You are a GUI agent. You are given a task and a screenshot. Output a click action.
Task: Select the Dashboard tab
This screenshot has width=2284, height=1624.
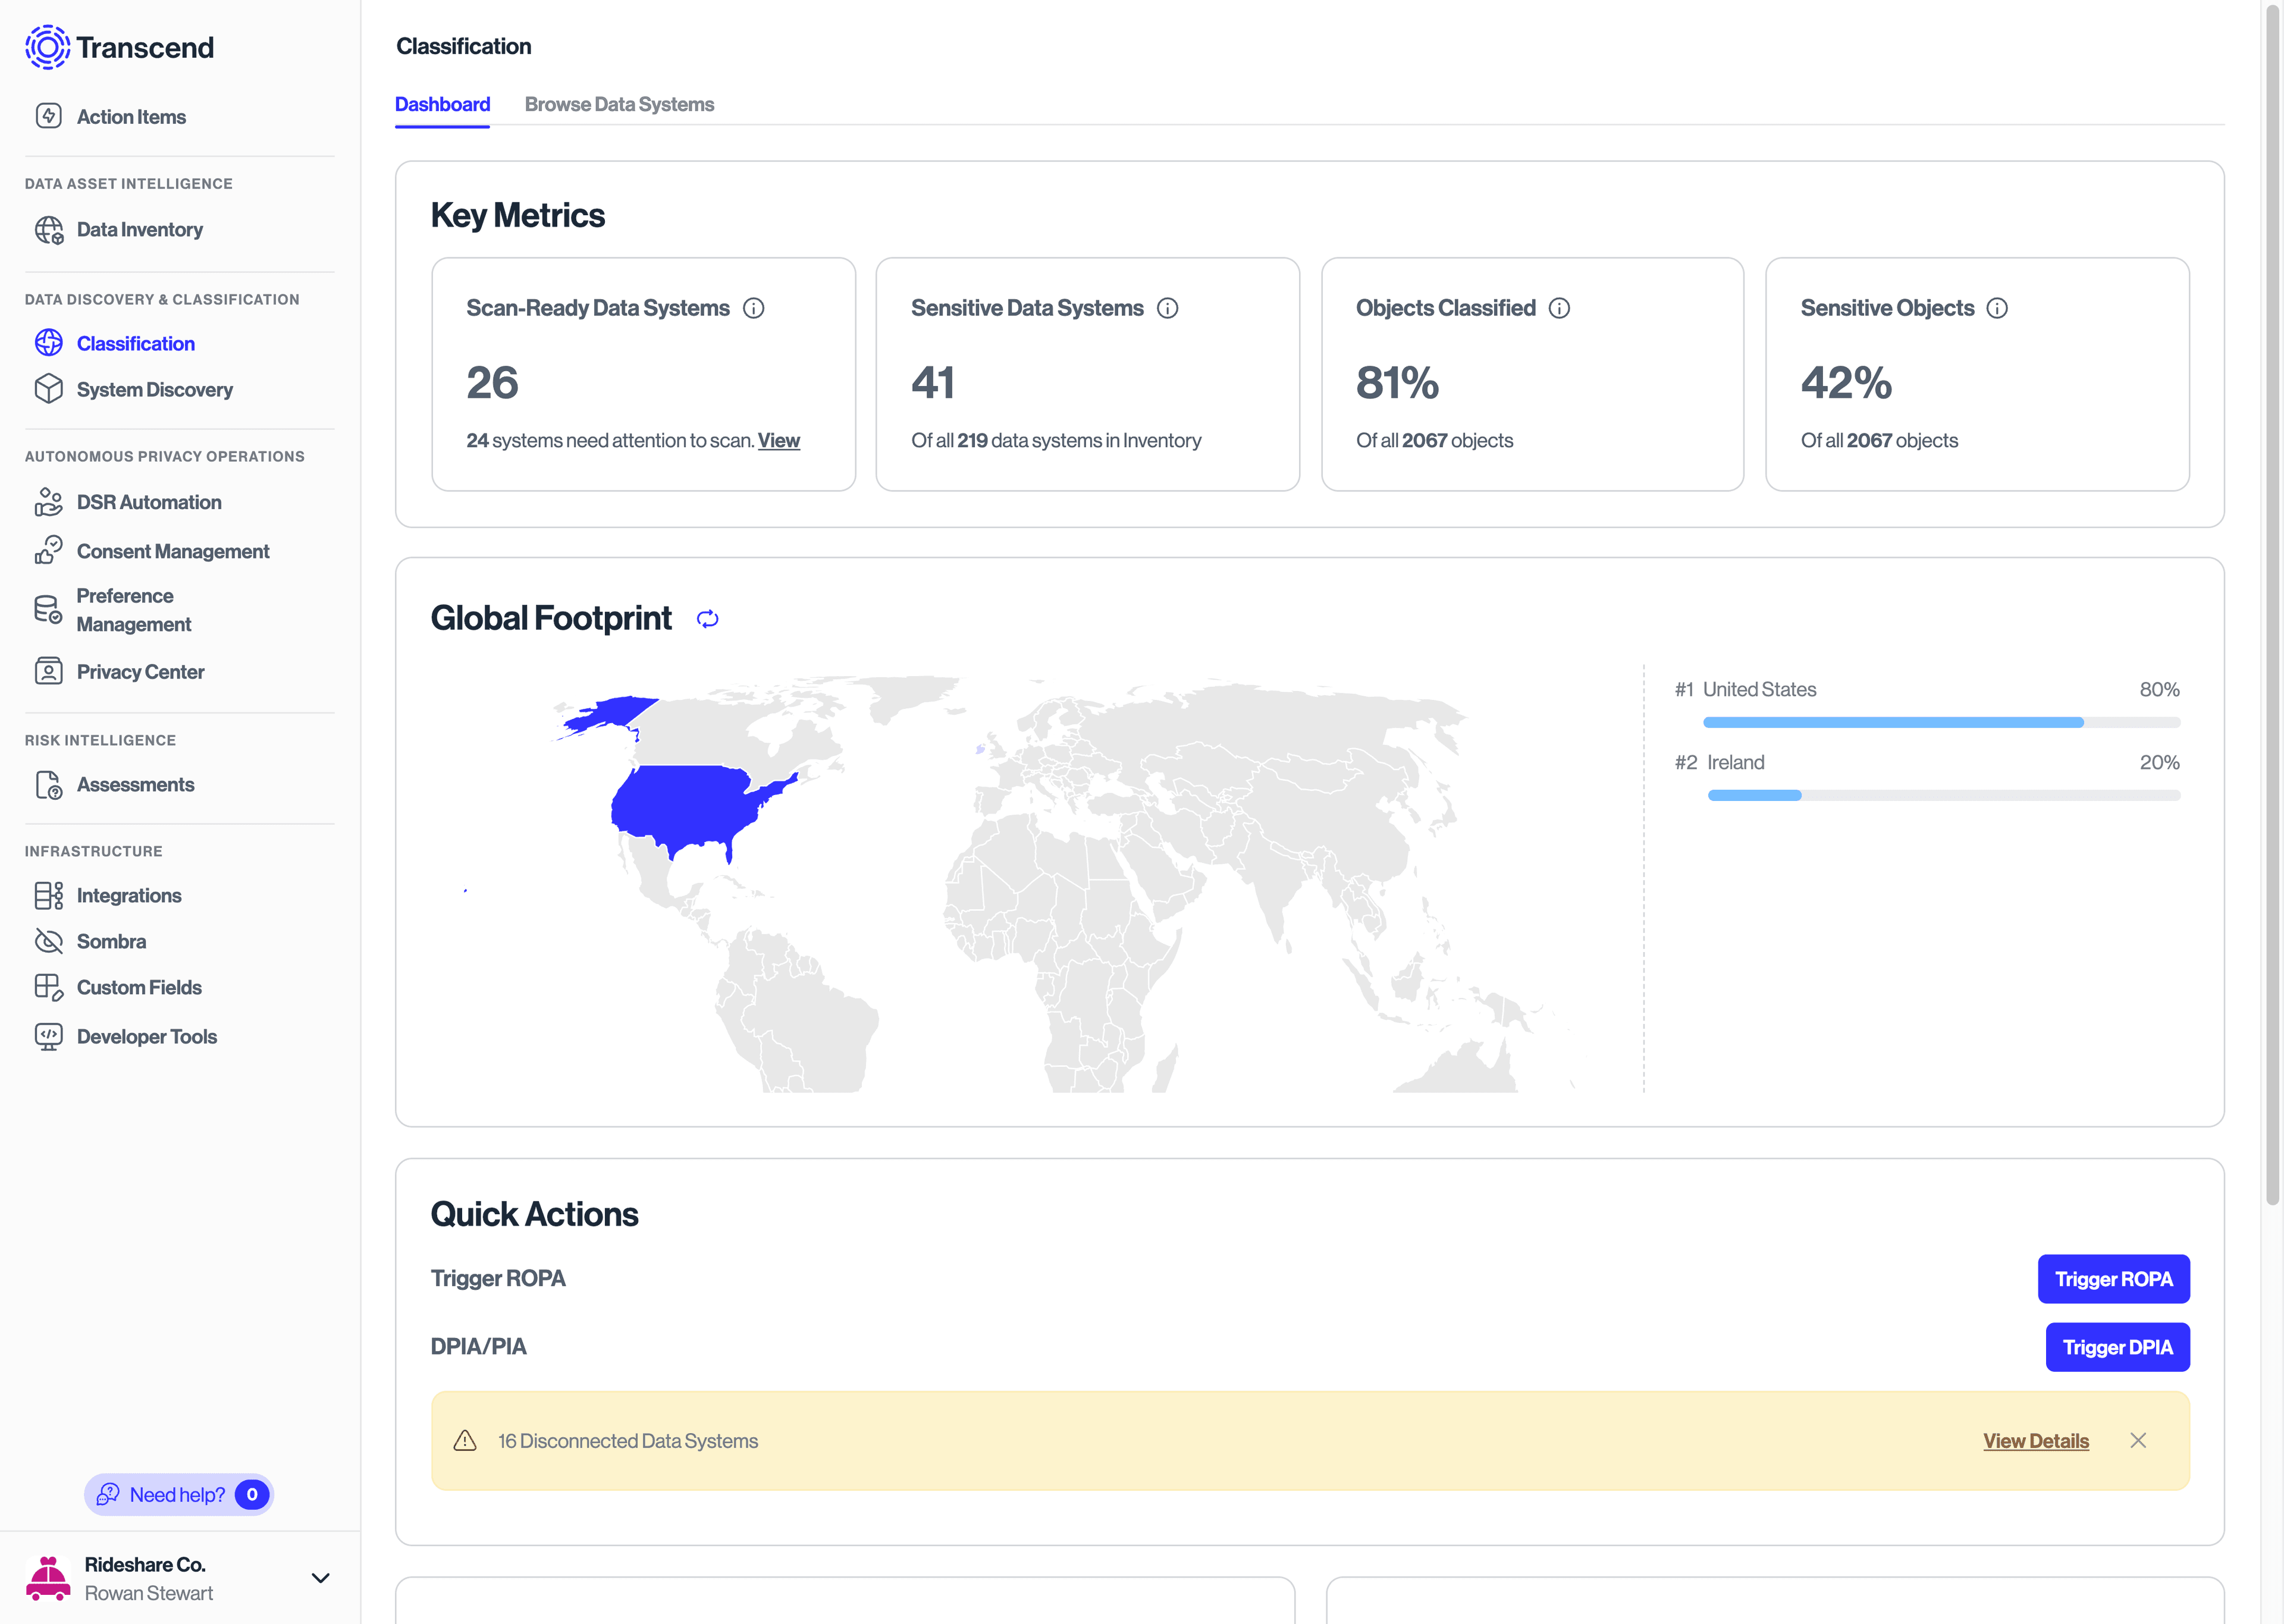(x=442, y=104)
